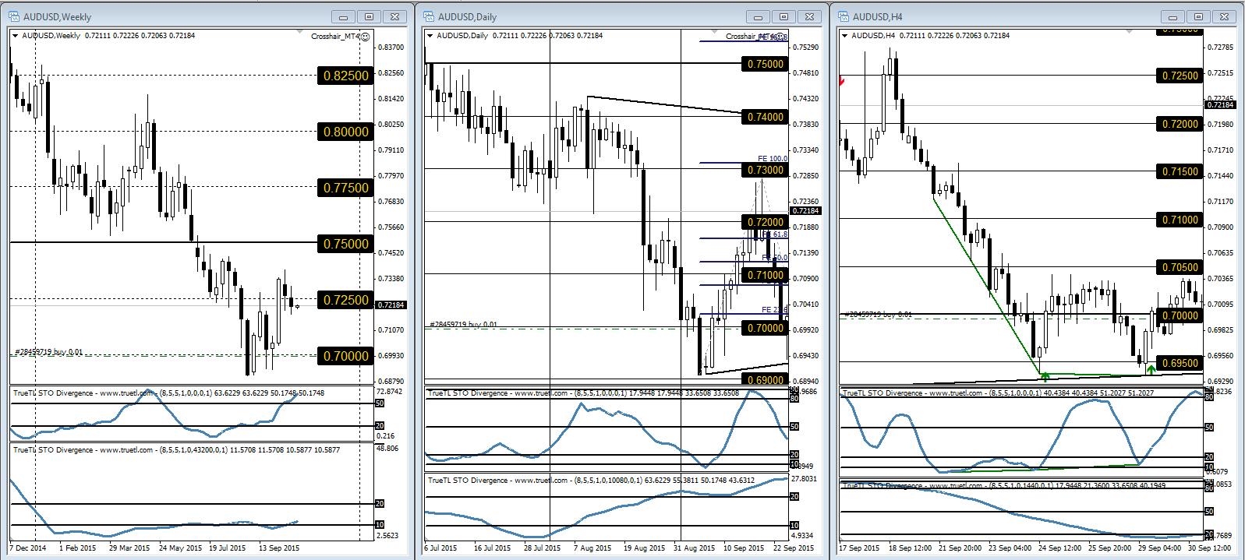Open the Daily chart dropdown triangle near symbol name
Screen dimensions: 1245x560
coord(430,36)
